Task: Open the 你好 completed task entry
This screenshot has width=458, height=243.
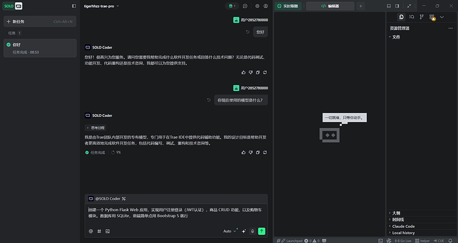Action: [40, 48]
